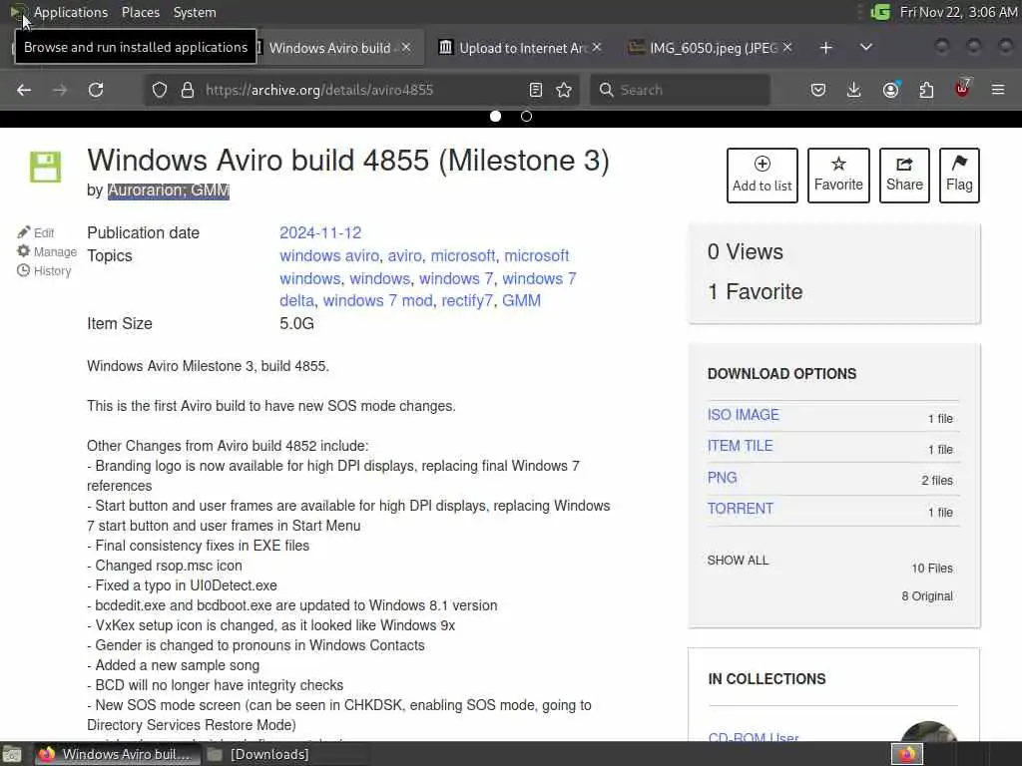
Task: Open the Places menu
Action: pos(140,12)
